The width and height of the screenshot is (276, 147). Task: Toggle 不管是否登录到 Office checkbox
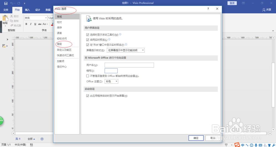87,76
